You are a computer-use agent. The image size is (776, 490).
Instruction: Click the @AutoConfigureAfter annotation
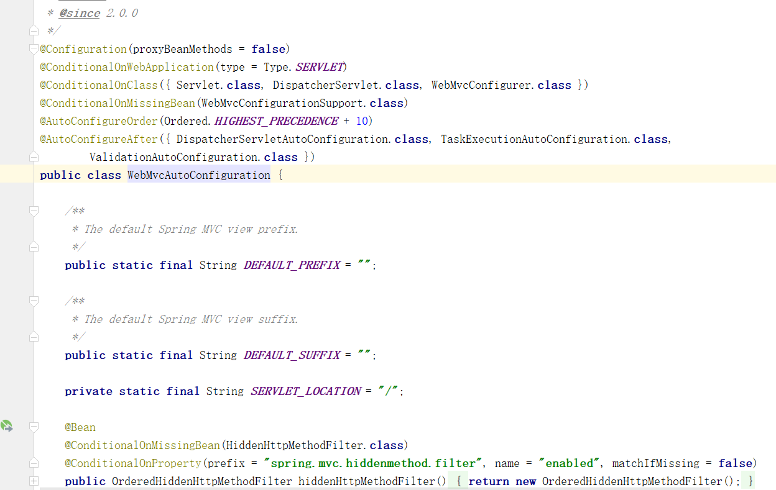[99, 139]
